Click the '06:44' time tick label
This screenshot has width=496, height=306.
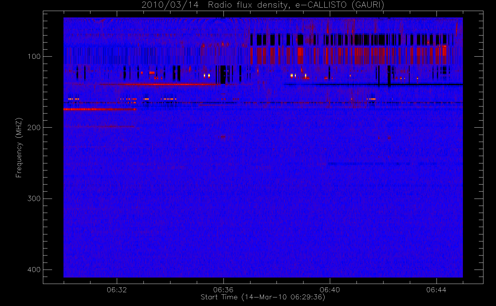click(x=437, y=290)
